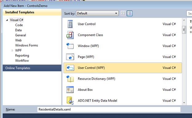
Task: Collapse the Visual C# tree node
Action: tap(7, 20)
